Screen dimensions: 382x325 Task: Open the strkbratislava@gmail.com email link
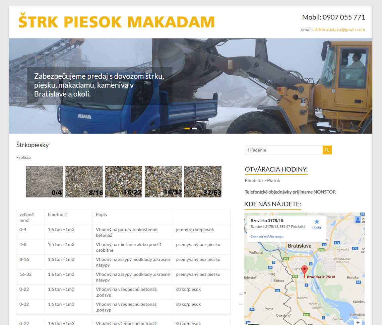pos(339,29)
